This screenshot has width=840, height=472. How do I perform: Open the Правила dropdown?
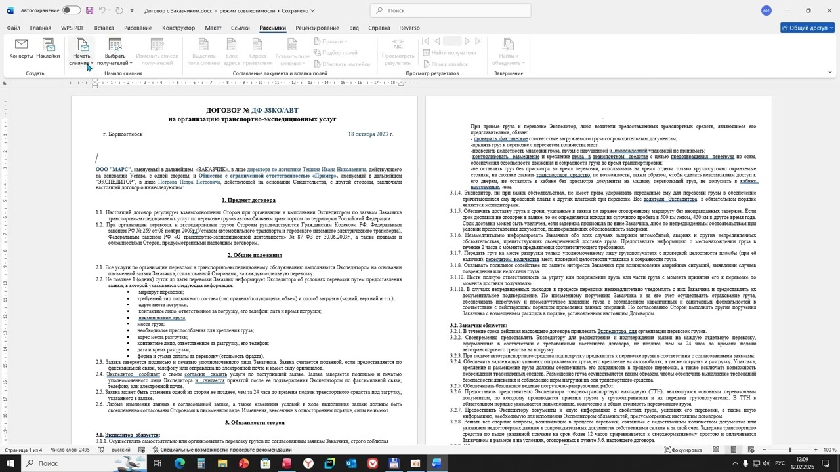[x=333, y=41]
